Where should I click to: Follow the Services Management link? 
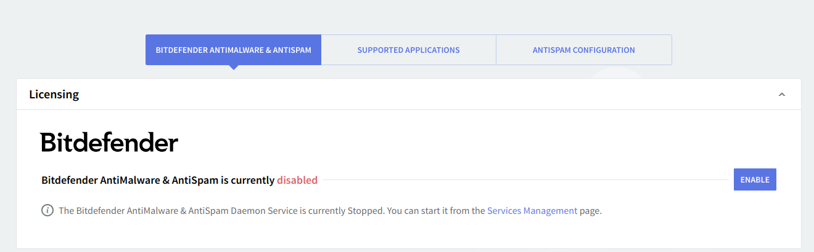(532, 211)
